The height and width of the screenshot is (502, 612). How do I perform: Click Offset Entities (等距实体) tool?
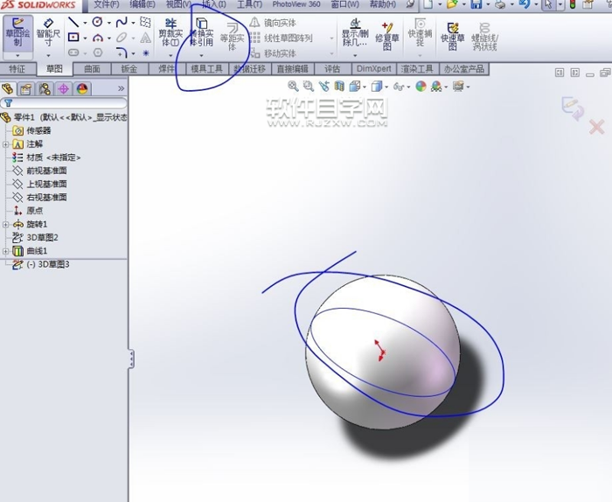tap(232, 37)
